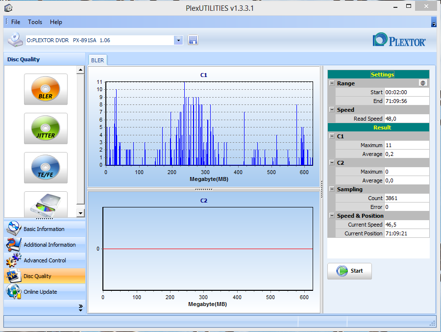Image resolution: width=441 pixels, height=332 pixels.
Task: Open the JITTER disc quality test
Action: coord(46,128)
